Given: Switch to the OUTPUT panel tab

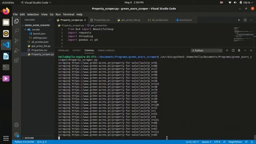Looking at the screenshot, I should 76,50.
